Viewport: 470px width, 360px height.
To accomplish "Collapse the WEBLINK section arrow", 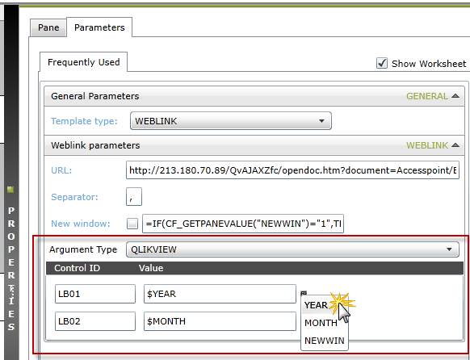I will coord(455,145).
